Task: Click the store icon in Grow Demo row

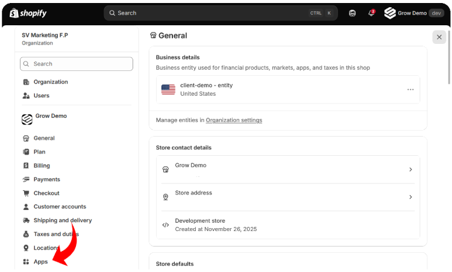Action: pos(166,170)
